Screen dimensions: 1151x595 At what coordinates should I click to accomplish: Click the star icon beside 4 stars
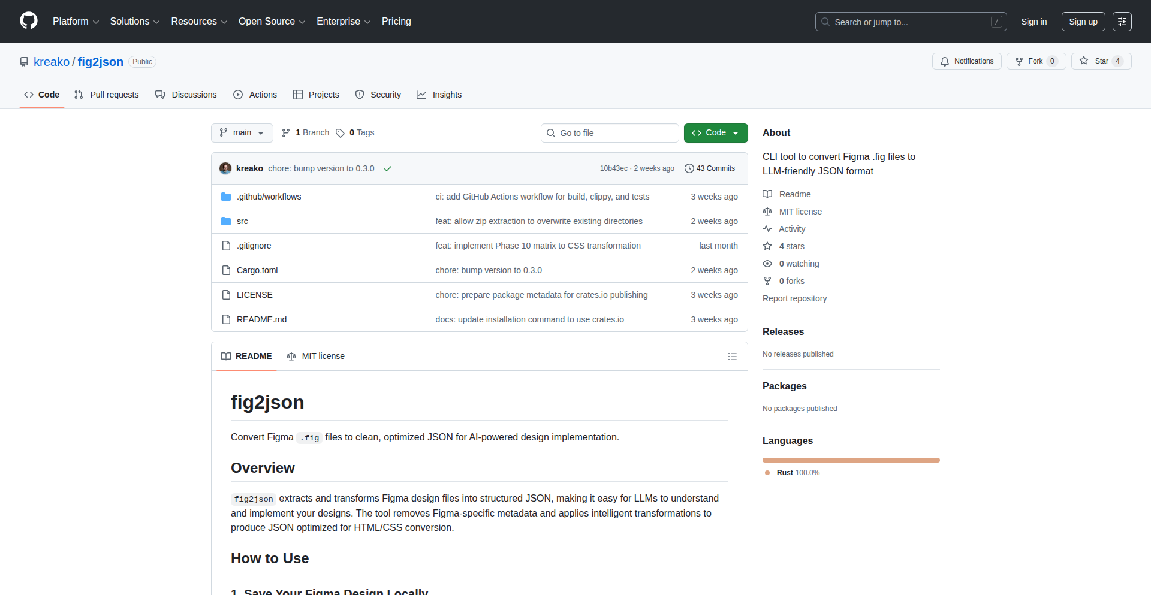pos(767,246)
